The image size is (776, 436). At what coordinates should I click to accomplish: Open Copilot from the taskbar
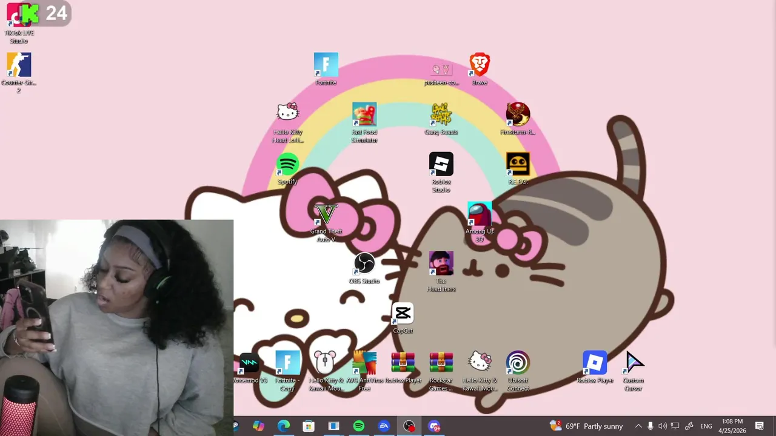pyautogui.click(x=258, y=426)
